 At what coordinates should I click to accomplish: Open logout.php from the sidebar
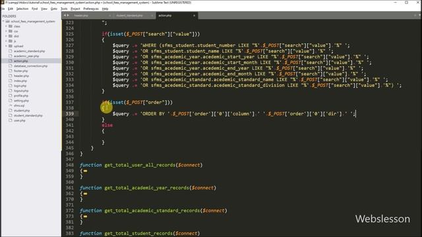(x=21, y=91)
